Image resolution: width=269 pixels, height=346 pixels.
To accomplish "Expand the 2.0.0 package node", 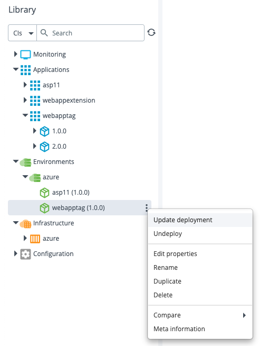I will [x=34, y=146].
